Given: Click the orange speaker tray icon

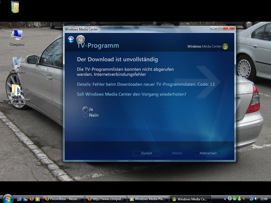Looking at the screenshot, I should [244, 199].
